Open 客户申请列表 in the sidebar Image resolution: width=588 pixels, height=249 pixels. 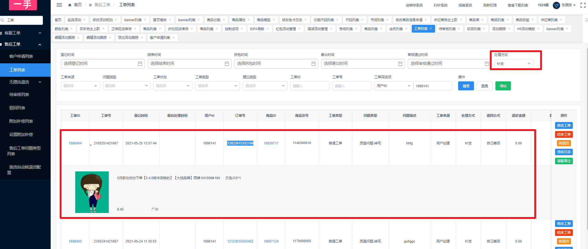pyautogui.click(x=21, y=57)
